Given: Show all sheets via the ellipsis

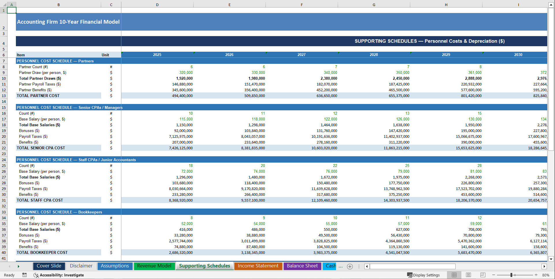Looking at the screenshot, I should pos(341,266).
